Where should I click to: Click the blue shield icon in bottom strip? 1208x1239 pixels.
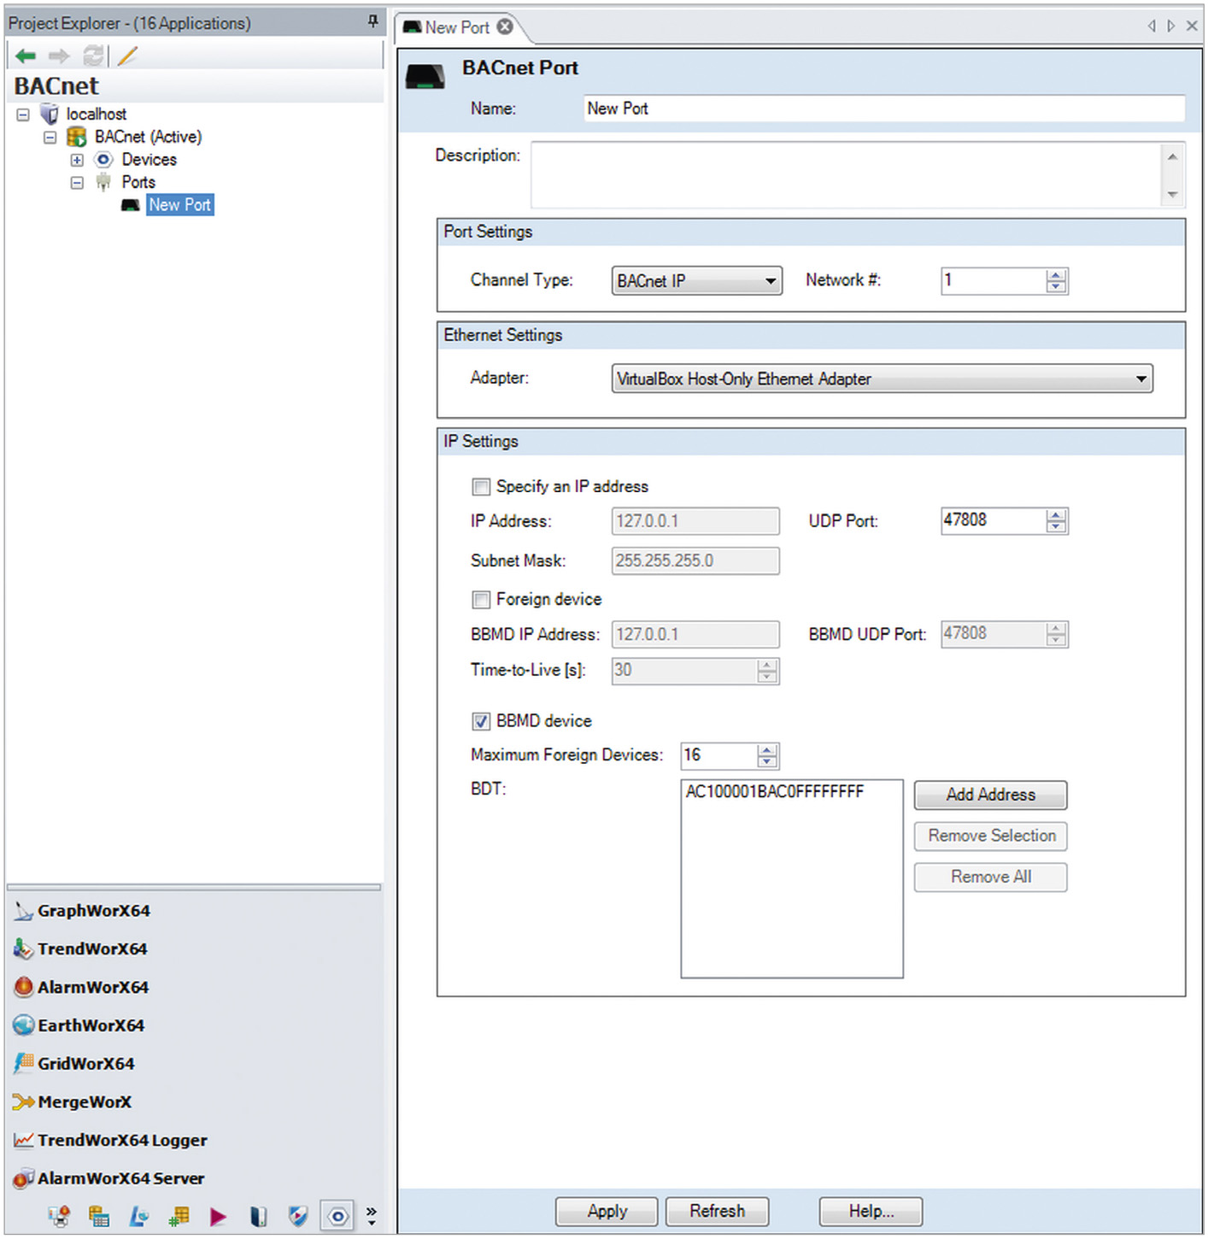297,1216
